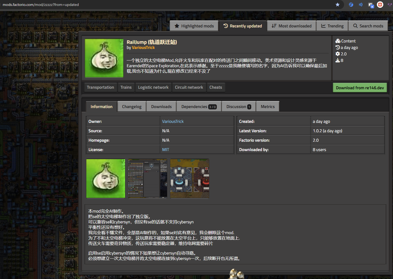Viewport: 393px width, 279px height.
Task: Click the chart icon on Trending
Action: (x=323, y=26)
